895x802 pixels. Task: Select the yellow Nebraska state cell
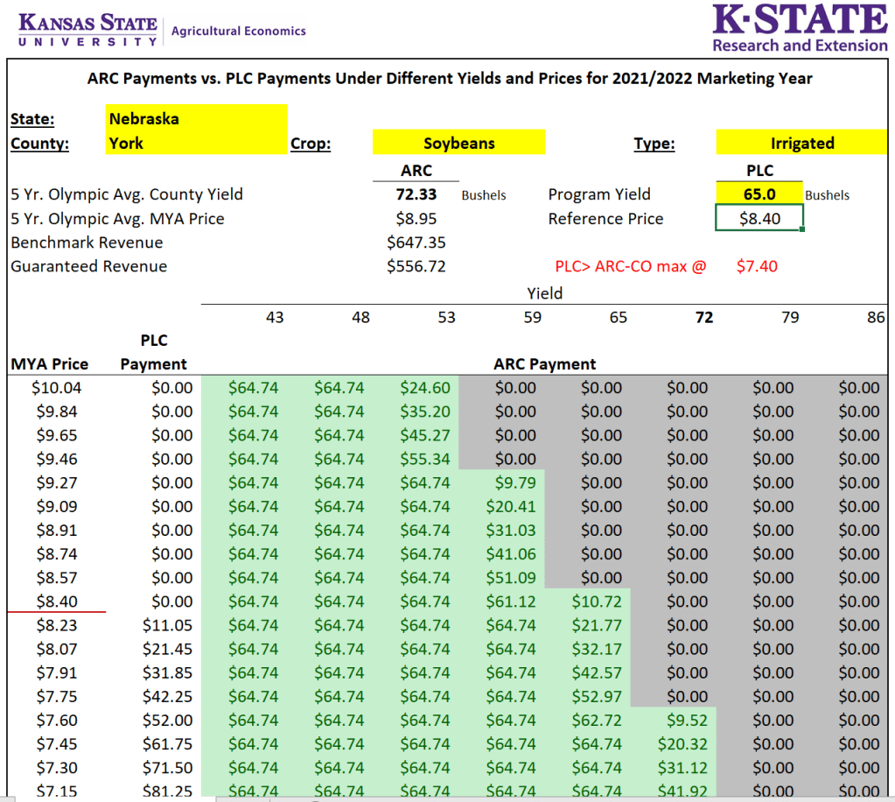tap(197, 118)
